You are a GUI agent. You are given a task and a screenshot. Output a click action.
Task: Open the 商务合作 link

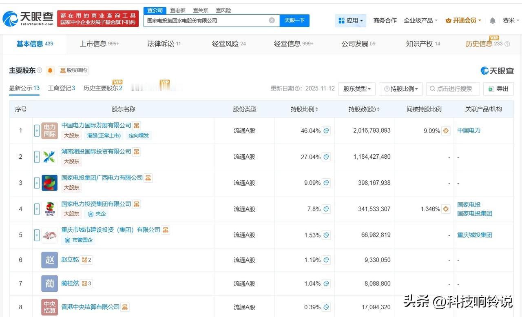pos(385,20)
